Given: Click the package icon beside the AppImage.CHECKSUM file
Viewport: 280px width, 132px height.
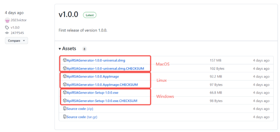Looking at the screenshot, I should point(65,85).
